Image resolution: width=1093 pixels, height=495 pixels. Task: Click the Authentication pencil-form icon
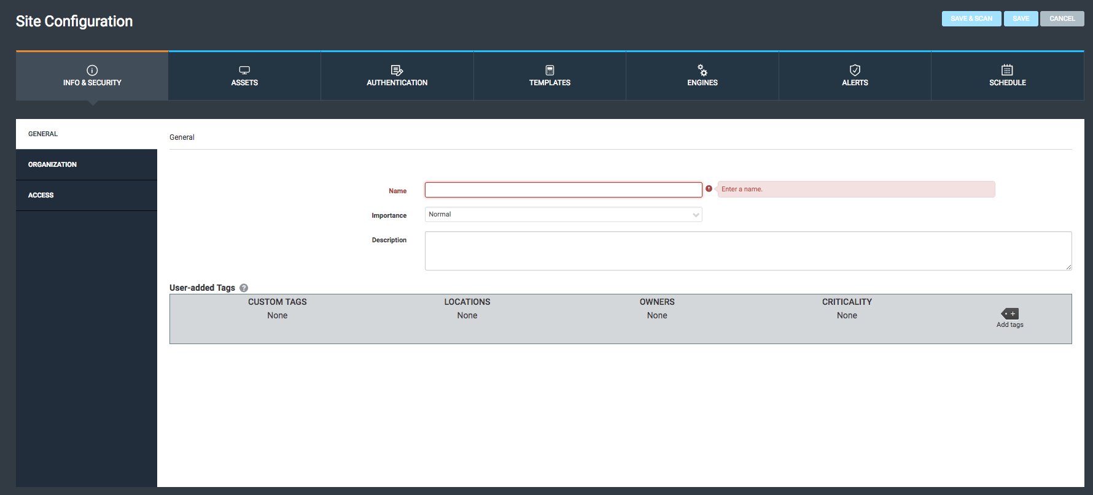pos(397,70)
